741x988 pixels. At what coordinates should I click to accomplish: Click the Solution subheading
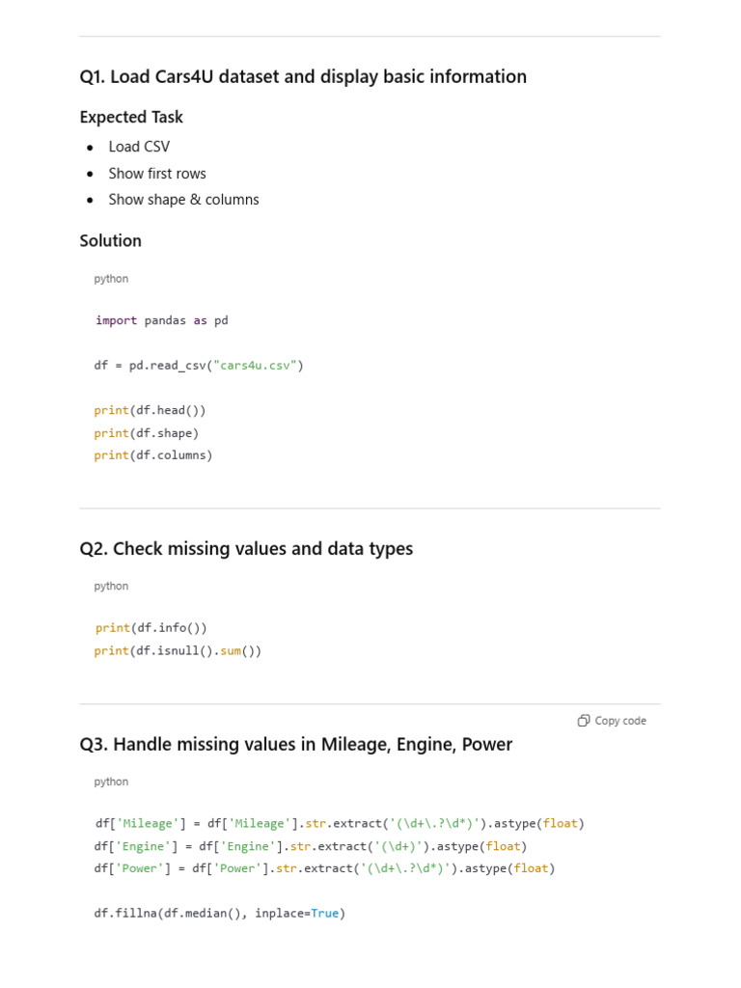pos(110,240)
